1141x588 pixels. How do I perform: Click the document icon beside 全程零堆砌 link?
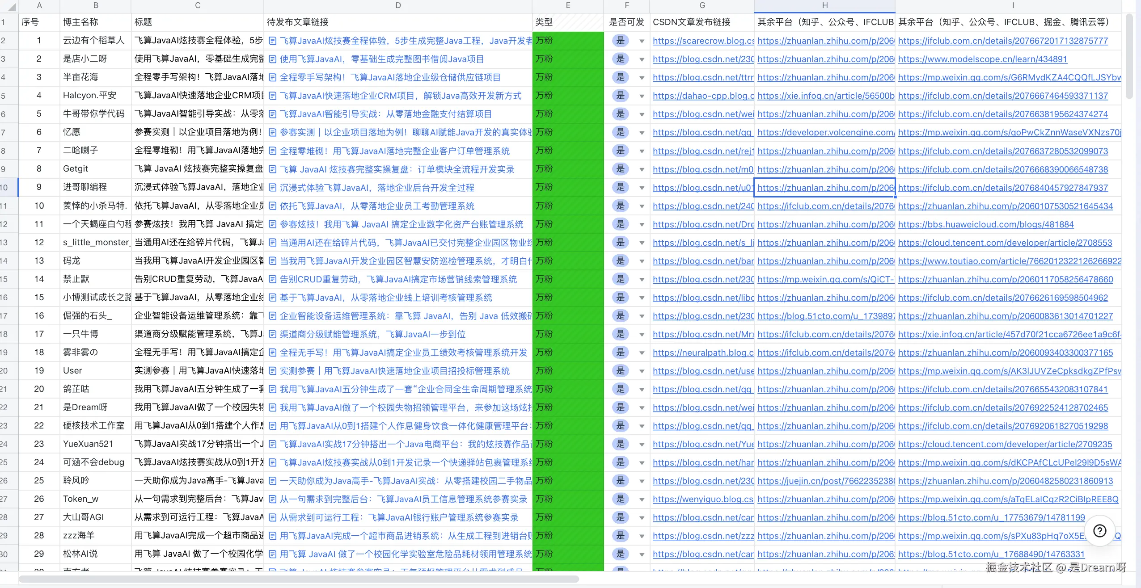point(272,151)
